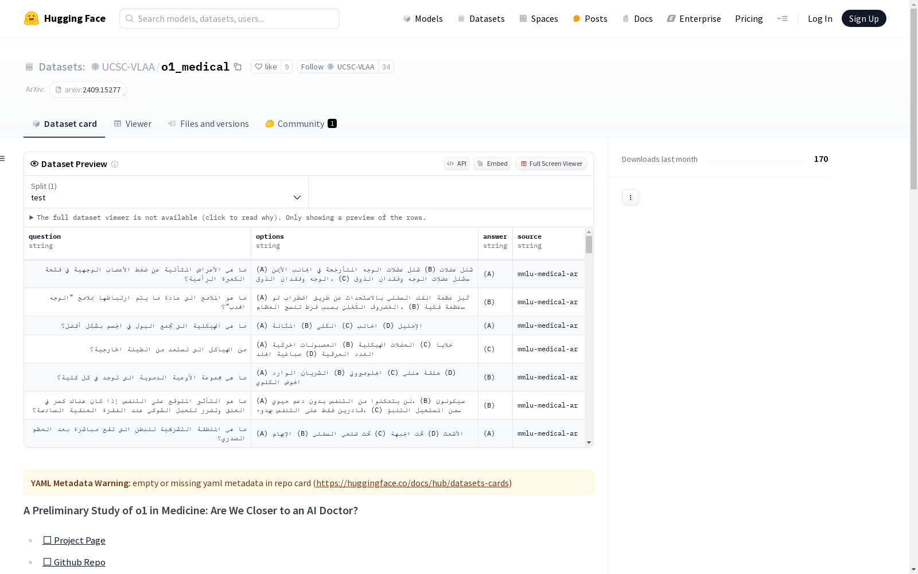Screen dimensions: 918x574
Task: Open the Split test dropdown
Action: coord(166,192)
